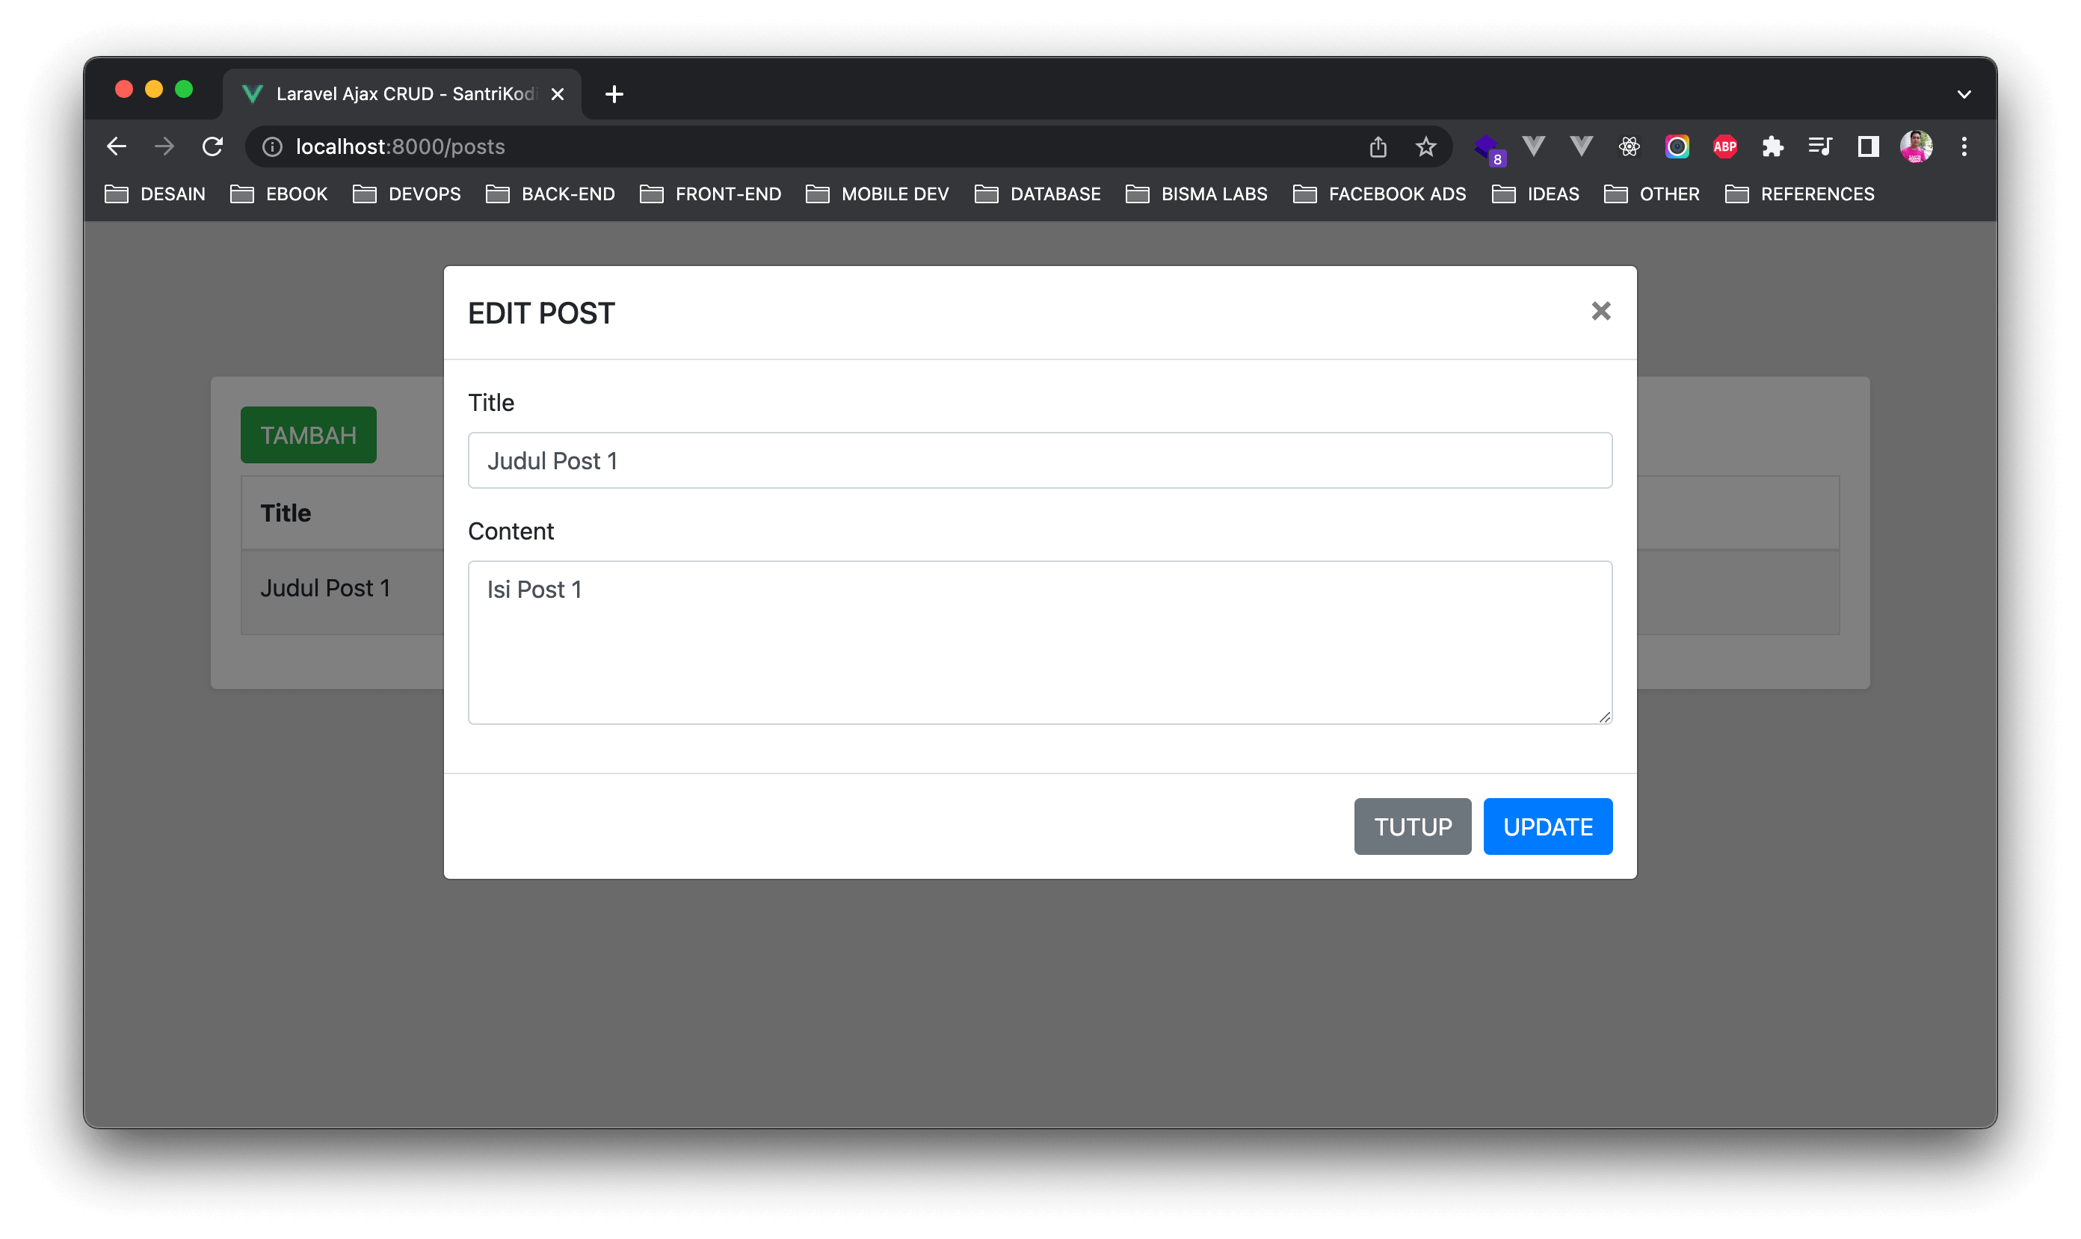The height and width of the screenshot is (1239, 2081).
Task: Open a new tab with the plus button
Action: tap(614, 94)
